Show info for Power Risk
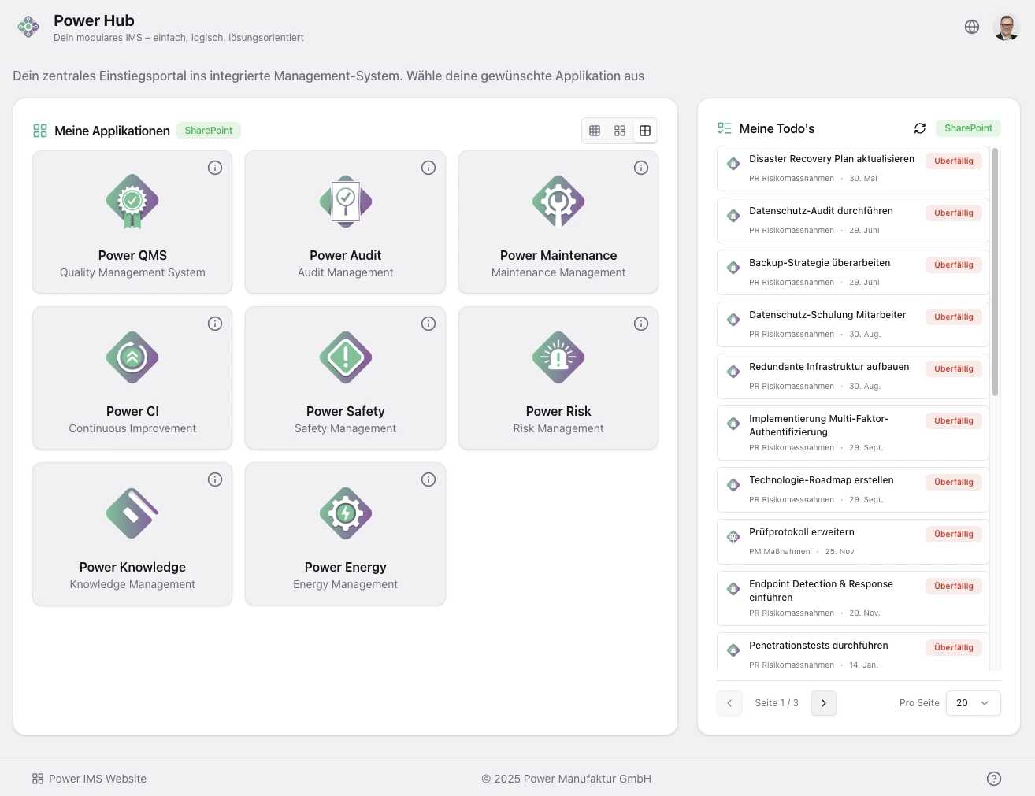The height and width of the screenshot is (796, 1035). 641,324
